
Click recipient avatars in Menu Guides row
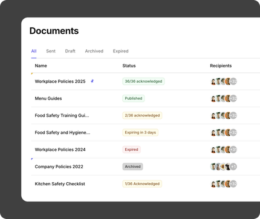tap(224, 98)
